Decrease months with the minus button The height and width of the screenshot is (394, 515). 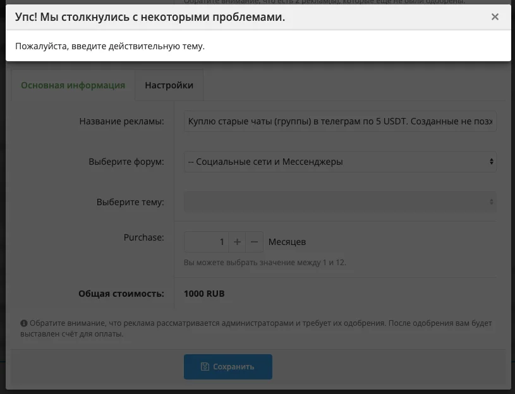pos(254,242)
